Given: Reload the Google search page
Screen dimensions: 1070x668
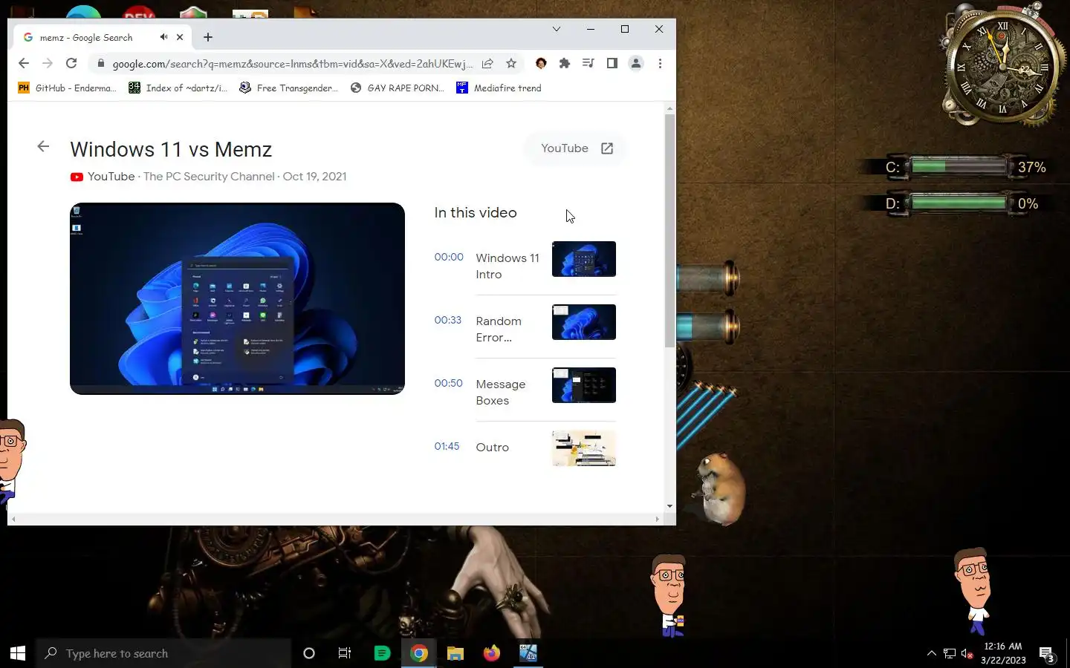Looking at the screenshot, I should coord(71,64).
